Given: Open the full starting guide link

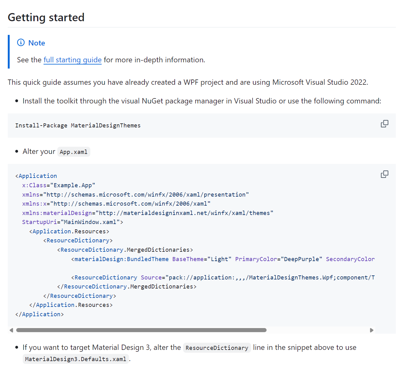Looking at the screenshot, I should [x=73, y=60].
